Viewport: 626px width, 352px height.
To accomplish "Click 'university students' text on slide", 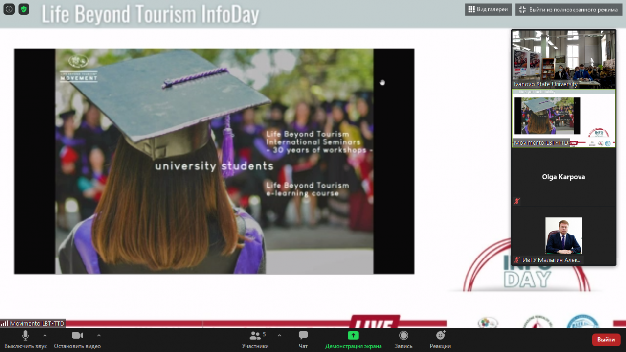I will pos(214,166).
